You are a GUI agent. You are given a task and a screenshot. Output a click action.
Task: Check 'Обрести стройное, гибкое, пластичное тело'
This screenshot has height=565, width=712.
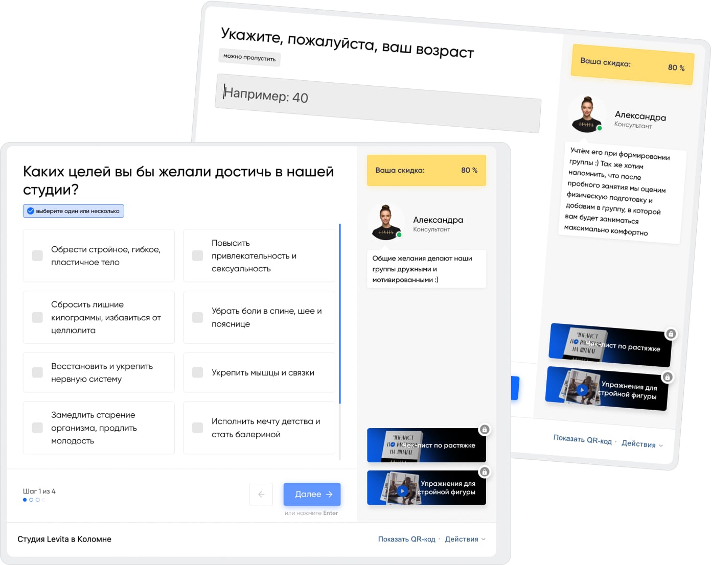pos(37,255)
